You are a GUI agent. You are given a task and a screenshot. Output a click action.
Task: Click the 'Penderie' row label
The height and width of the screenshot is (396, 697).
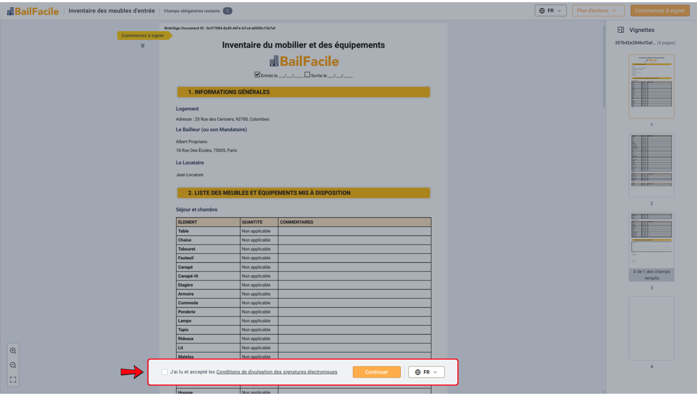tap(186, 312)
